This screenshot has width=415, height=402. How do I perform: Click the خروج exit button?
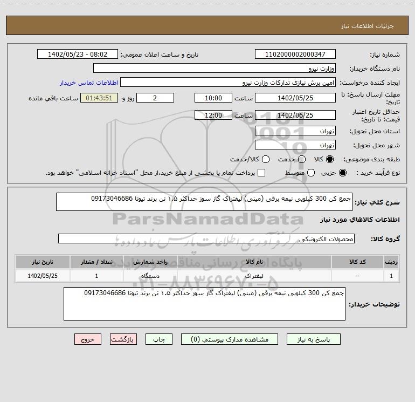click(x=88, y=339)
